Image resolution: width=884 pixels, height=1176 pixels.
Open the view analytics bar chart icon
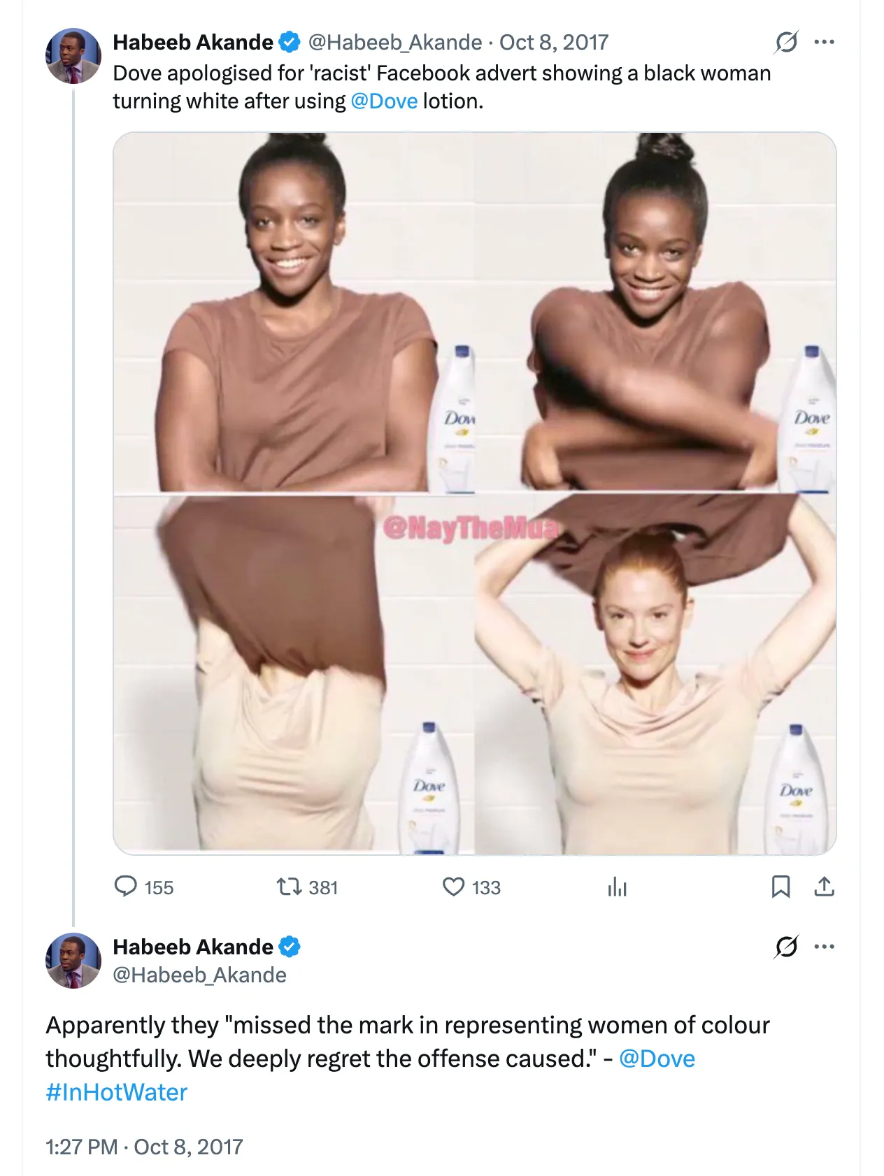pos(617,887)
